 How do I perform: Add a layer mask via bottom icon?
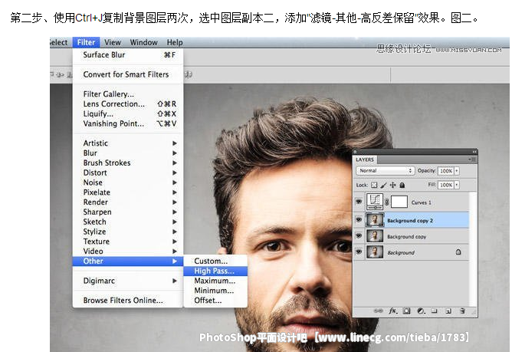(406, 311)
